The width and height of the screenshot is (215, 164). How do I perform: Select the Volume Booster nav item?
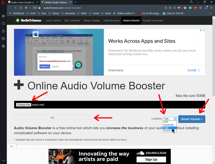pyautogui.click(x=131, y=20)
